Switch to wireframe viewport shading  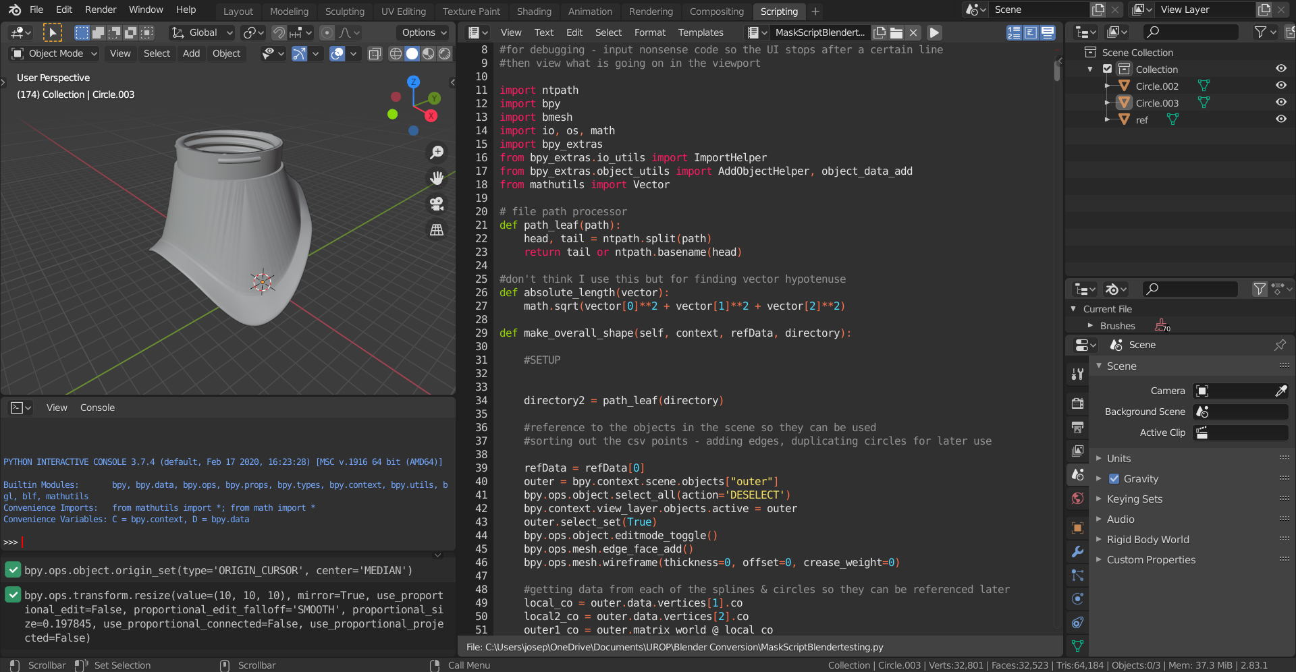(x=396, y=54)
